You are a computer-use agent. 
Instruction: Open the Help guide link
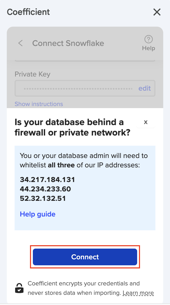click(x=38, y=214)
